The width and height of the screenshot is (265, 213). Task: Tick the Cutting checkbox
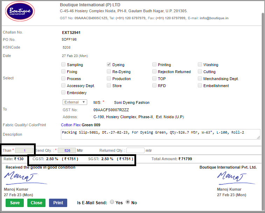click(x=200, y=71)
